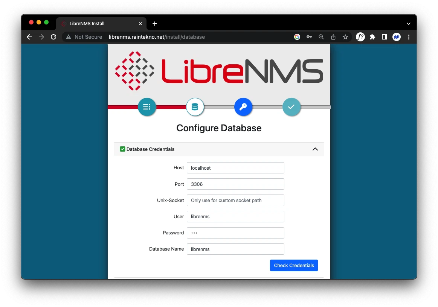
Task: Open the key user-creation step icon
Action: point(243,107)
